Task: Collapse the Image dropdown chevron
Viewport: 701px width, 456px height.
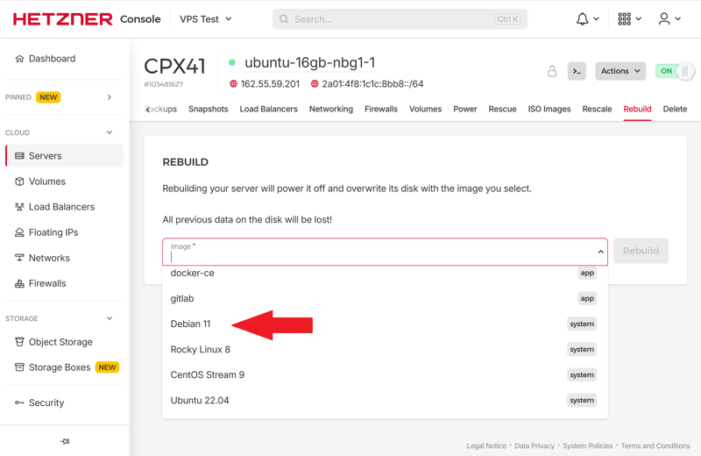Action: click(600, 252)
